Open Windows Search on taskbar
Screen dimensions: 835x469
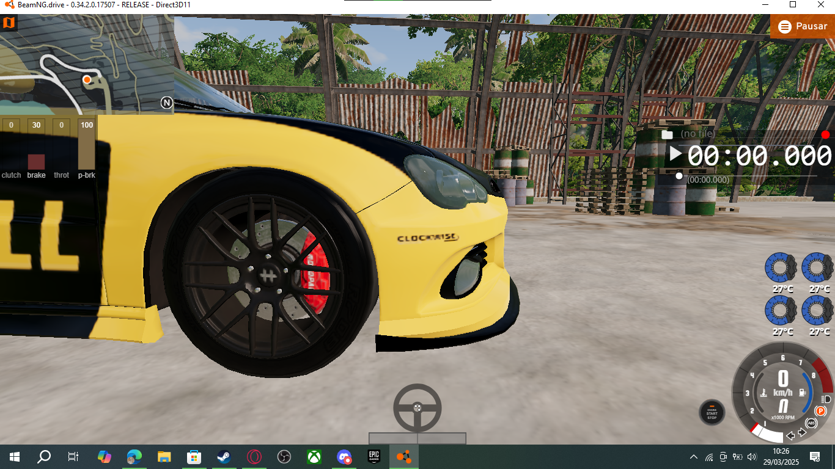[x=44, y=457]
